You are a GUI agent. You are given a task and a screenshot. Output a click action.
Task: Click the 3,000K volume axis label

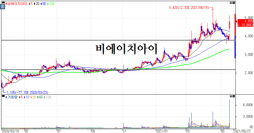(x=248, y=116)
